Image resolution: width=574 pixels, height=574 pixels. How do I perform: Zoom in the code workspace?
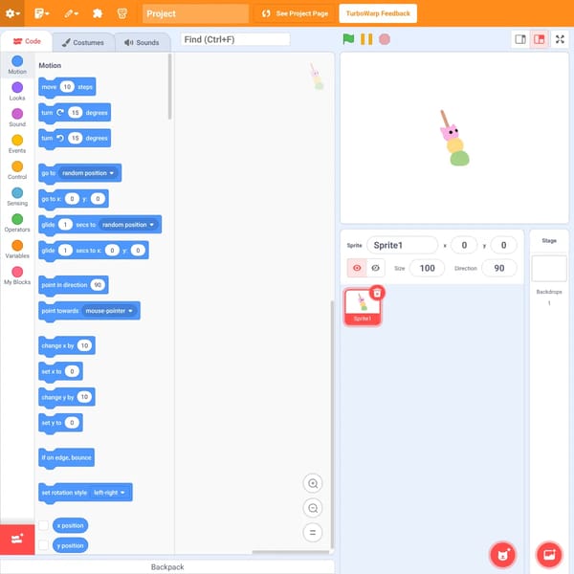(x=313, y=483)
